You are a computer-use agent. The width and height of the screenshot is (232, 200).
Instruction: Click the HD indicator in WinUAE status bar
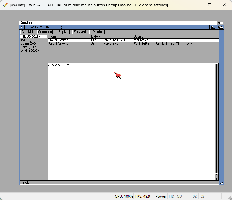pos(171,196)
